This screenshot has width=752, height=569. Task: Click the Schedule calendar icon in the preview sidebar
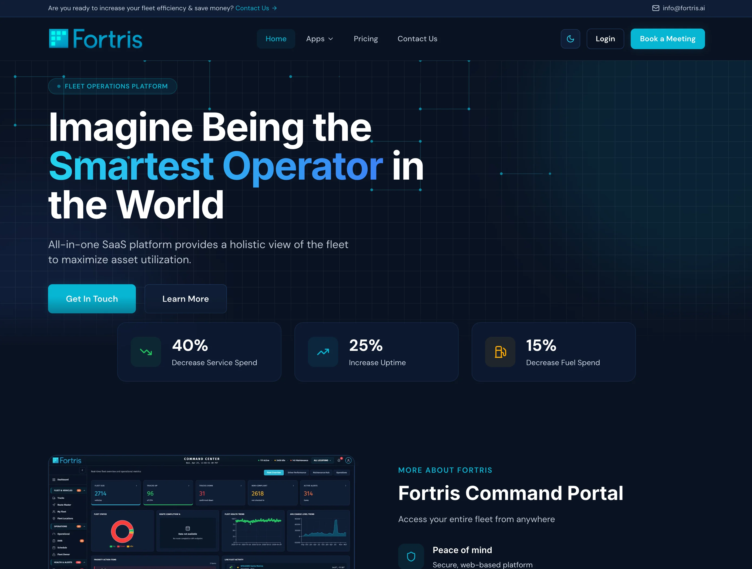[x=54, y=548]
